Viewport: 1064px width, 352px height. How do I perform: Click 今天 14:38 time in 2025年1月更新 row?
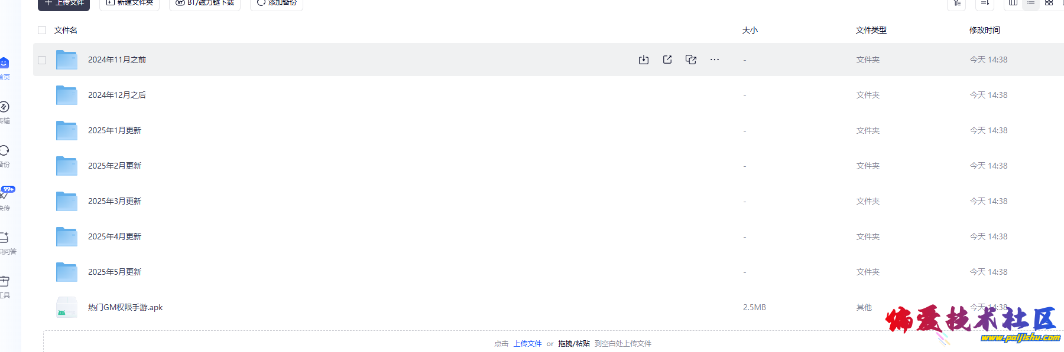988,130
